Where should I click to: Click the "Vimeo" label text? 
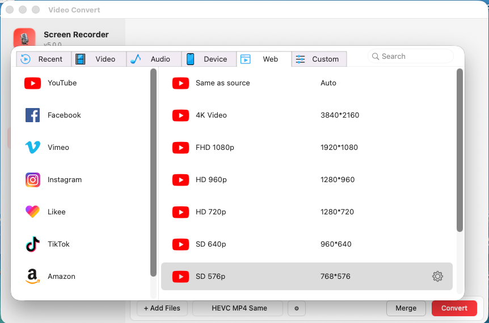coord(58,147)
